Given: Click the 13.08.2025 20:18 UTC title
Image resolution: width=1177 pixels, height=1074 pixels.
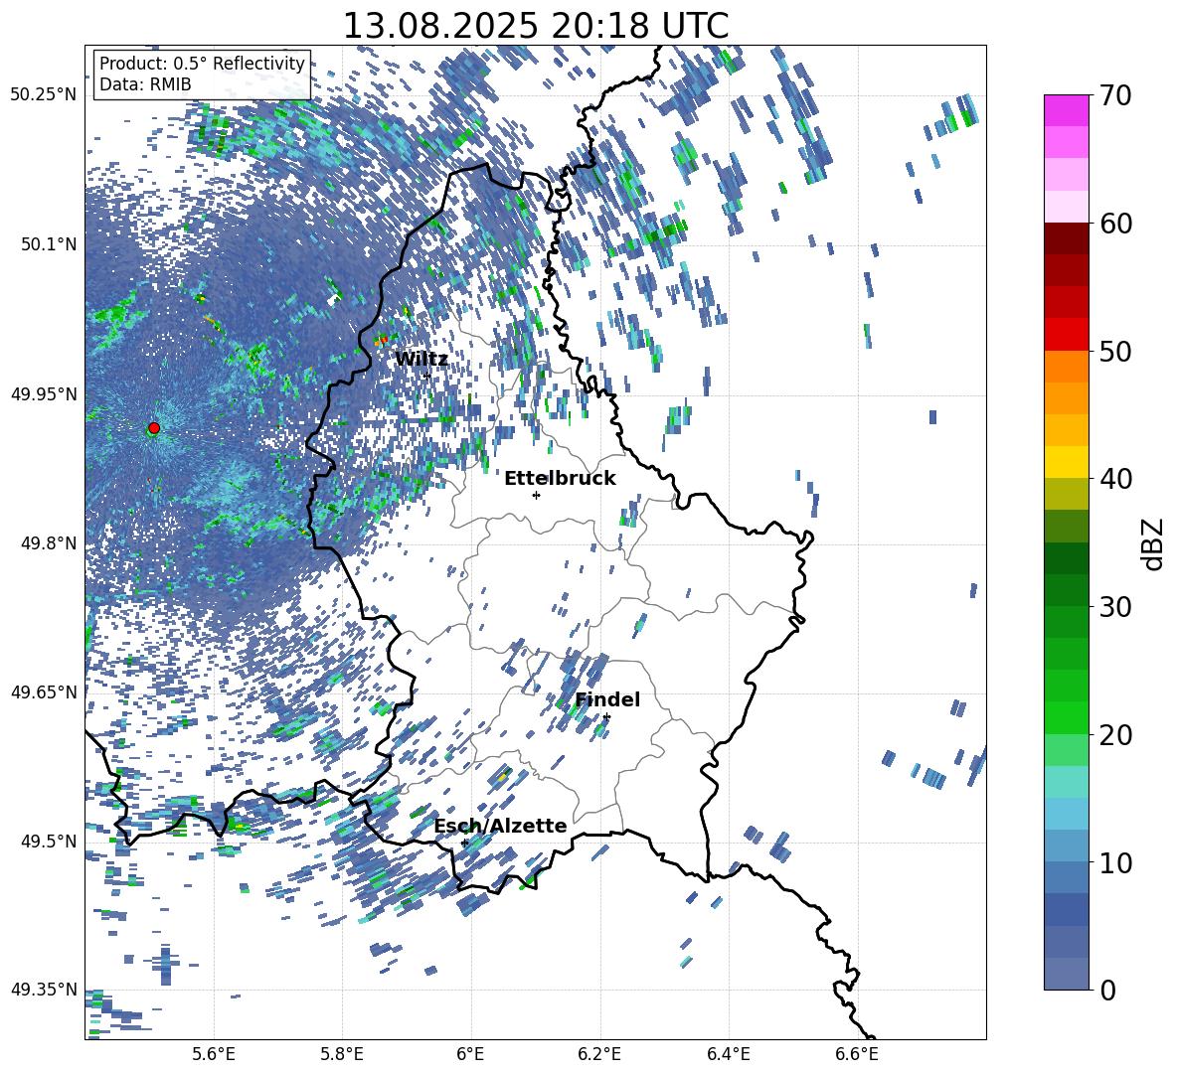Looking at the screenshot, I should pos(536,26).
